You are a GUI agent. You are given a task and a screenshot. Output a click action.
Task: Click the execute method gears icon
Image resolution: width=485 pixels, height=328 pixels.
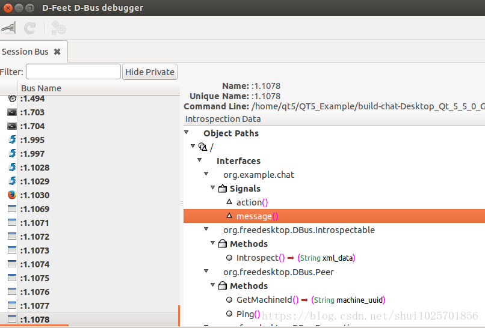[58, 28]
